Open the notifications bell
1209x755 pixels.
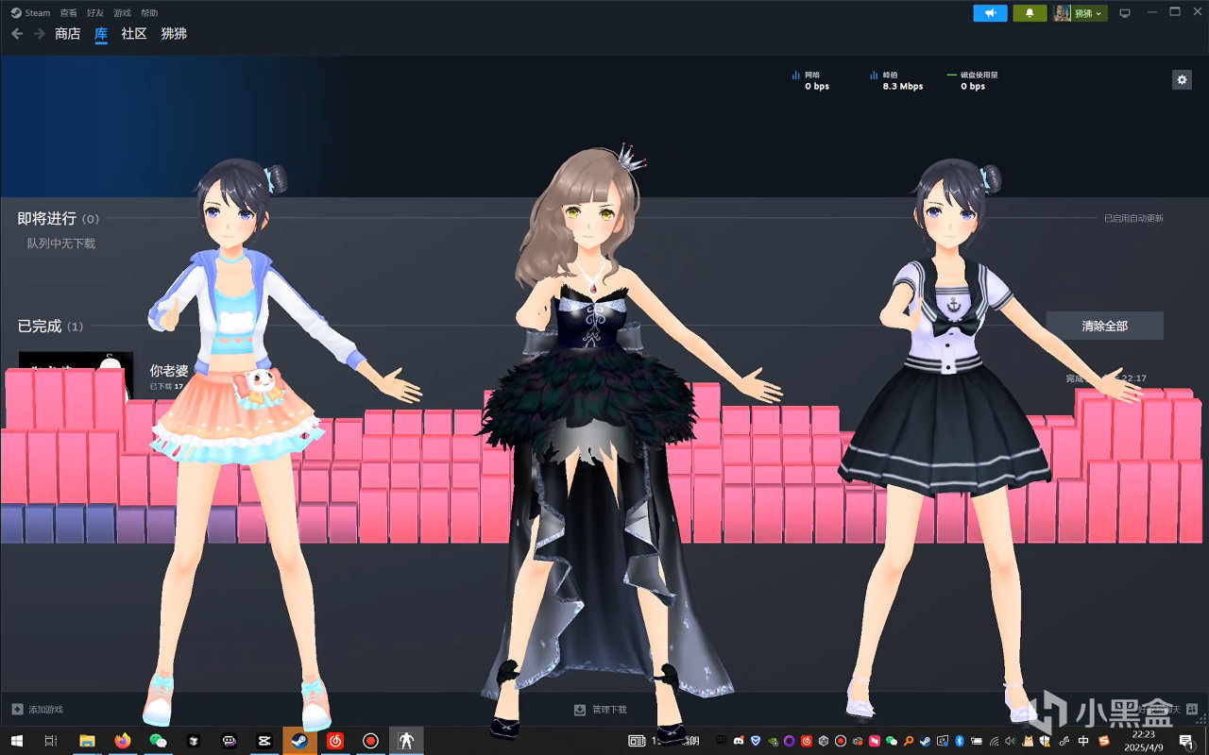coord(1030,13)
